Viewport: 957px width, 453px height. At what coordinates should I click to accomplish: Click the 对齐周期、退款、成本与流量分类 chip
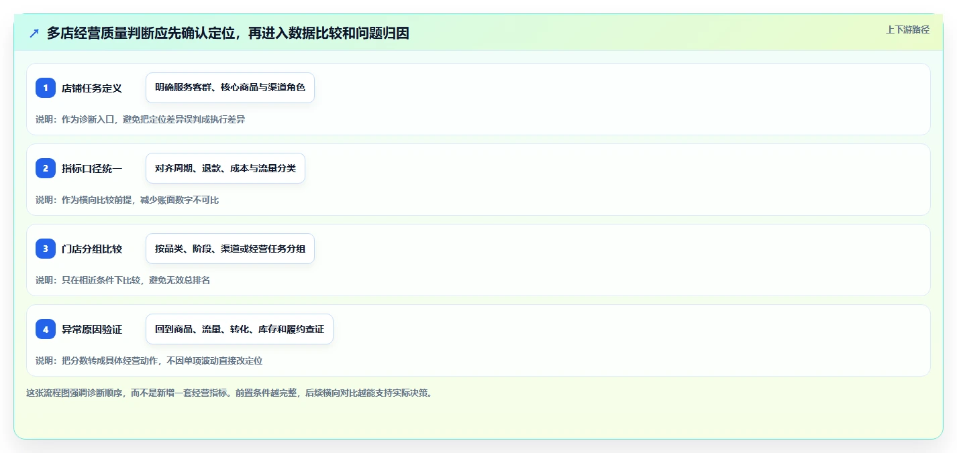tap(225, 168)
